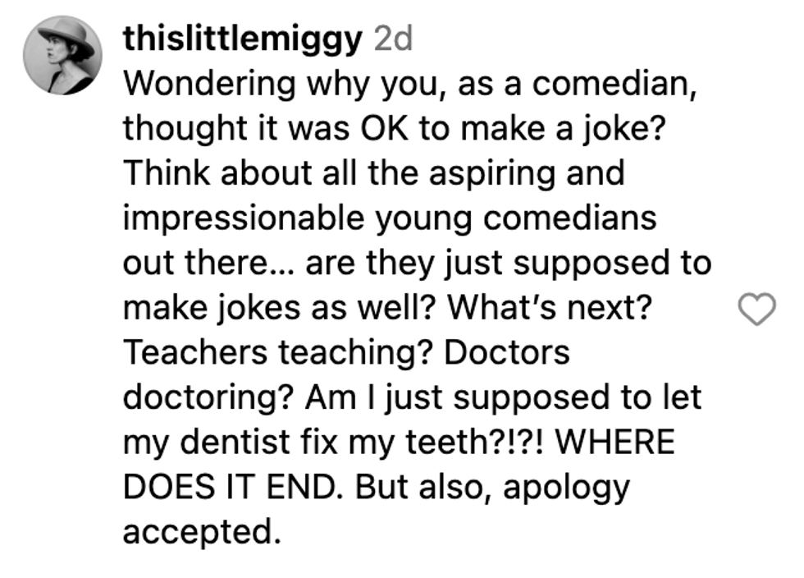Click the text "out there..."

coord(209,262)
